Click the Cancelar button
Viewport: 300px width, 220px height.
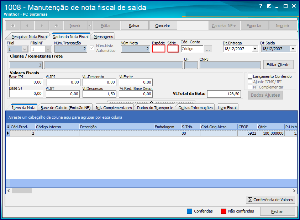[163, 26]
